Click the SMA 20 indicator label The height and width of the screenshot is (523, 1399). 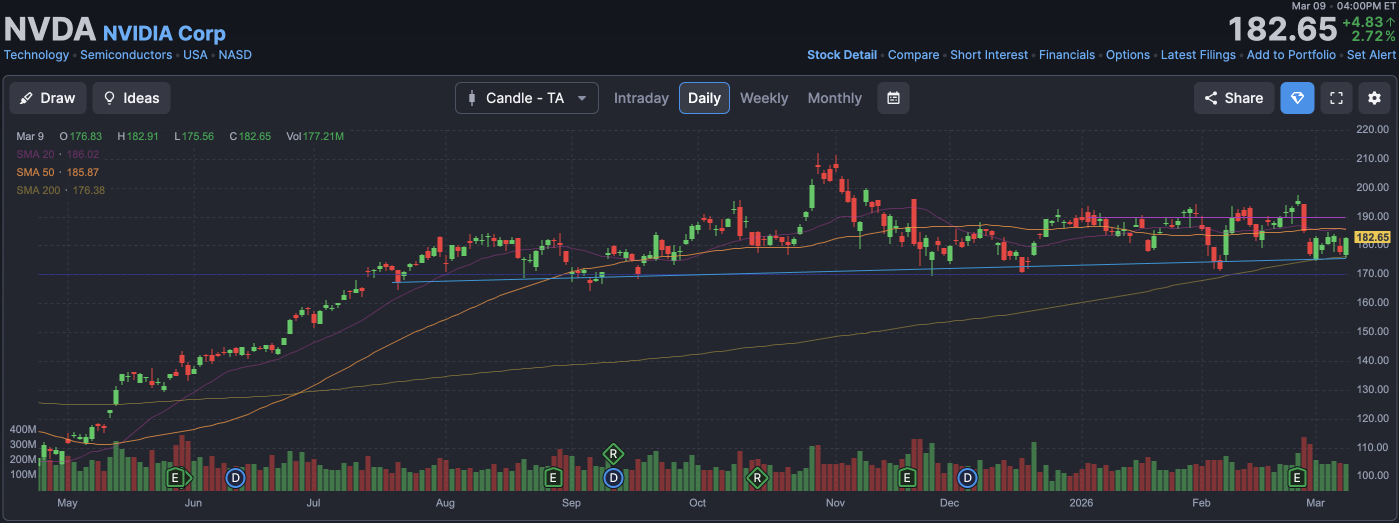pos(35,154)
